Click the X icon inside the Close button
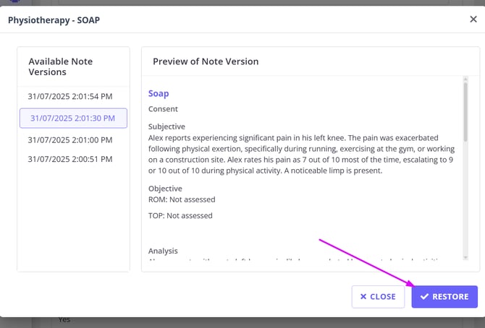Viewport: 485px width, 328px height. [363, 297]
